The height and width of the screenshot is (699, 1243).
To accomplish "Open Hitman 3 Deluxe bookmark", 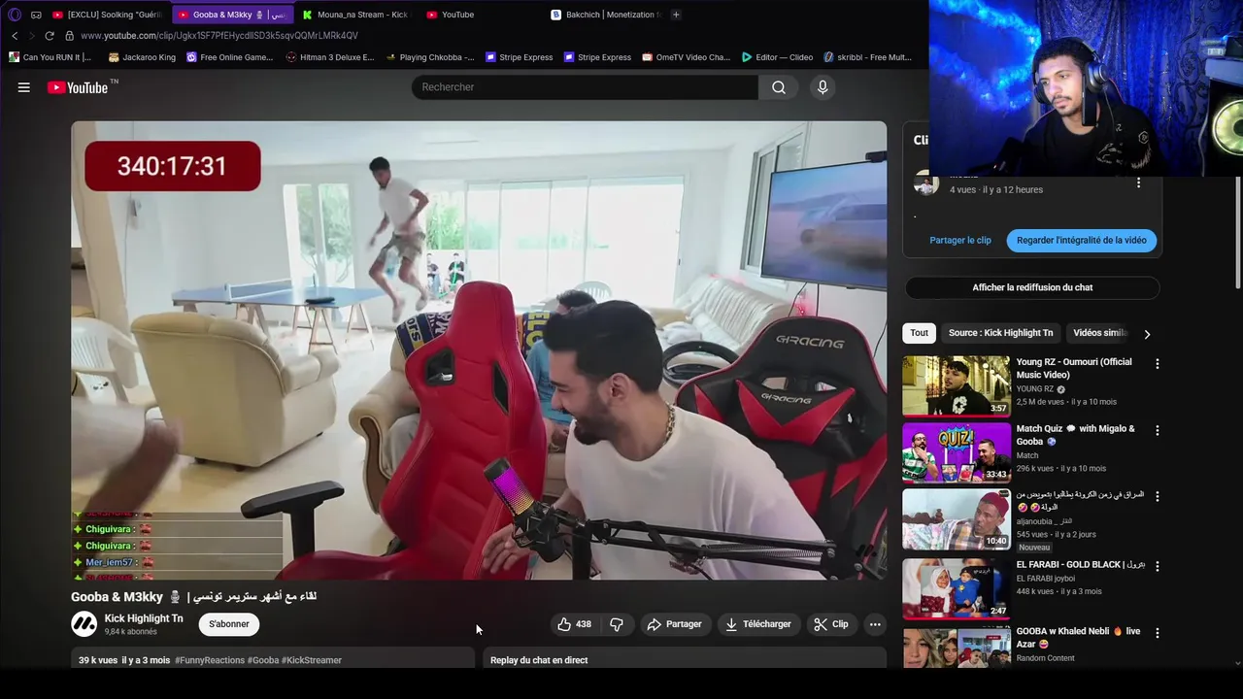I will pos(330,57).
